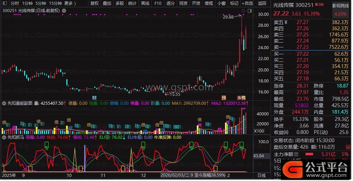The height and width of the screenshot is (181, 353).
Task: Toggle the 小窗 mini window option
Action: [222, 3]
